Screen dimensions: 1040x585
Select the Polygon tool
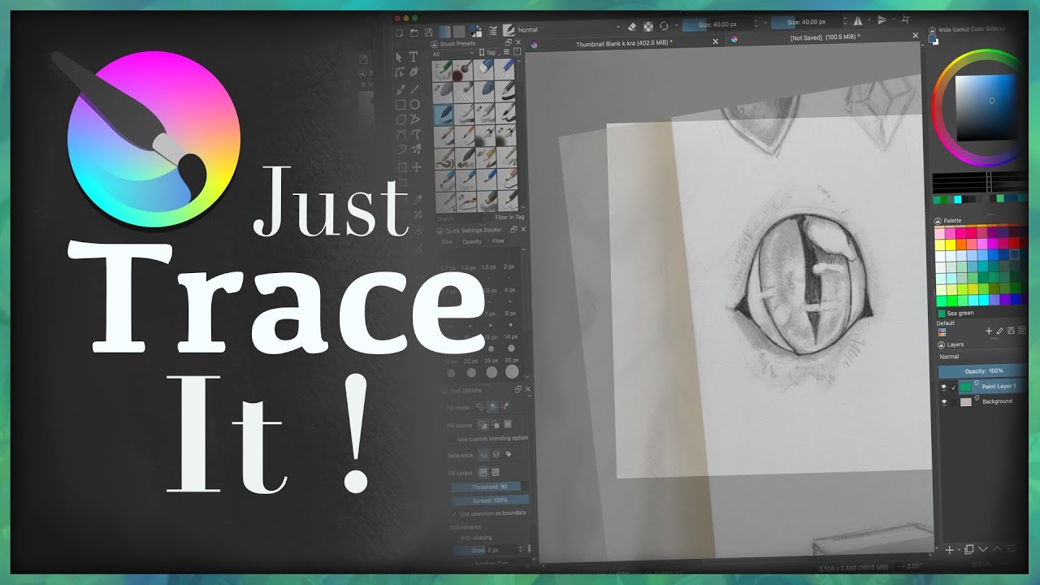[401, 120]
